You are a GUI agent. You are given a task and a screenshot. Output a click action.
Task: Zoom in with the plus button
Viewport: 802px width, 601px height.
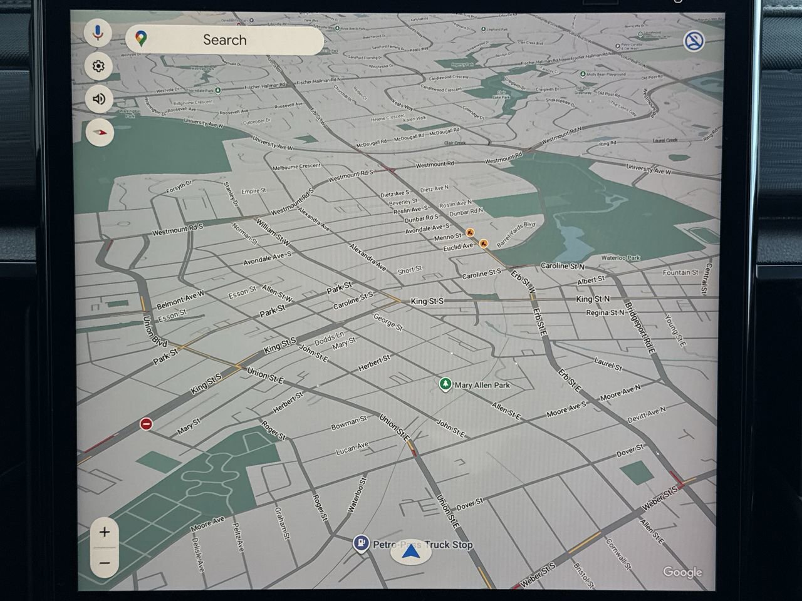coord(105,533)
